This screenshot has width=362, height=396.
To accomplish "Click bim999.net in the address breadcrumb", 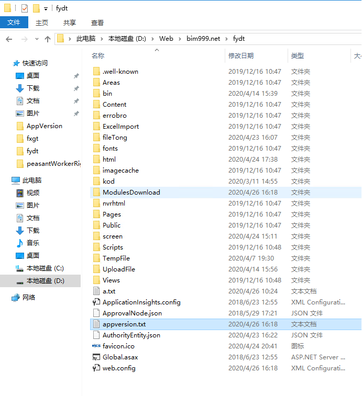I will pyautogui.click(x=203, y=39).
